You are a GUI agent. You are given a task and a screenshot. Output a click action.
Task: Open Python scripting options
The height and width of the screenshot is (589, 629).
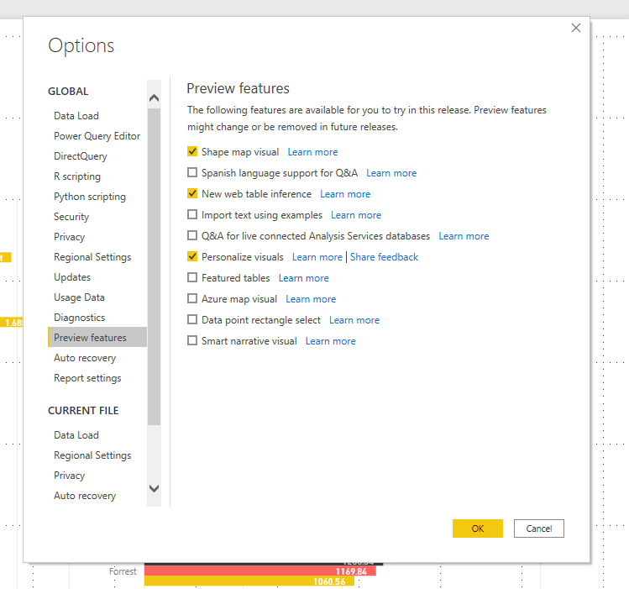97,197
